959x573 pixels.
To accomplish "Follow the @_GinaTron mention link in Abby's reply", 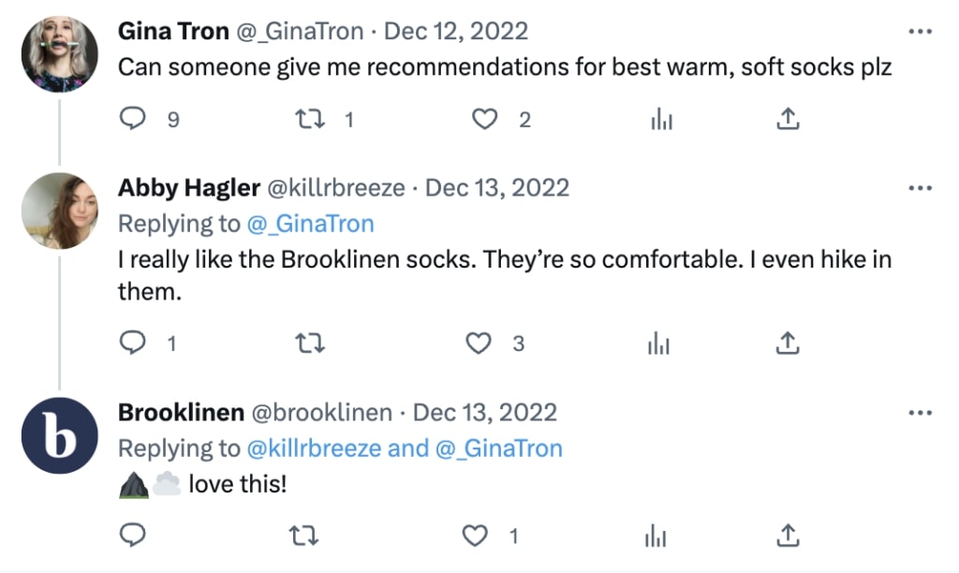I will coord(312,224).
